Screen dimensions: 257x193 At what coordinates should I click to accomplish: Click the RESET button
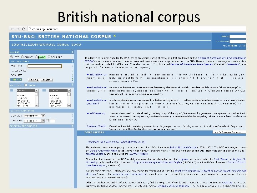click(46, 80)
